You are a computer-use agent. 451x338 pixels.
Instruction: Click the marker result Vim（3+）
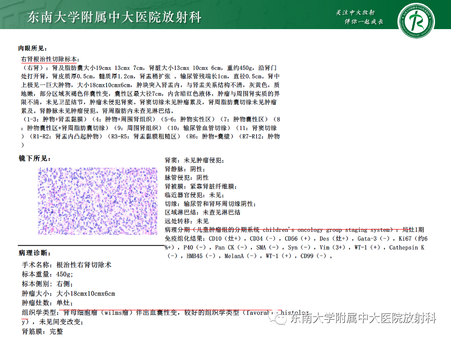coord(334,247)
